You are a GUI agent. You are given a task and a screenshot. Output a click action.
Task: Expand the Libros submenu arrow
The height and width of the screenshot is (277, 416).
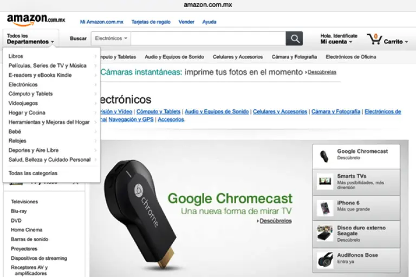pos(95,56)
